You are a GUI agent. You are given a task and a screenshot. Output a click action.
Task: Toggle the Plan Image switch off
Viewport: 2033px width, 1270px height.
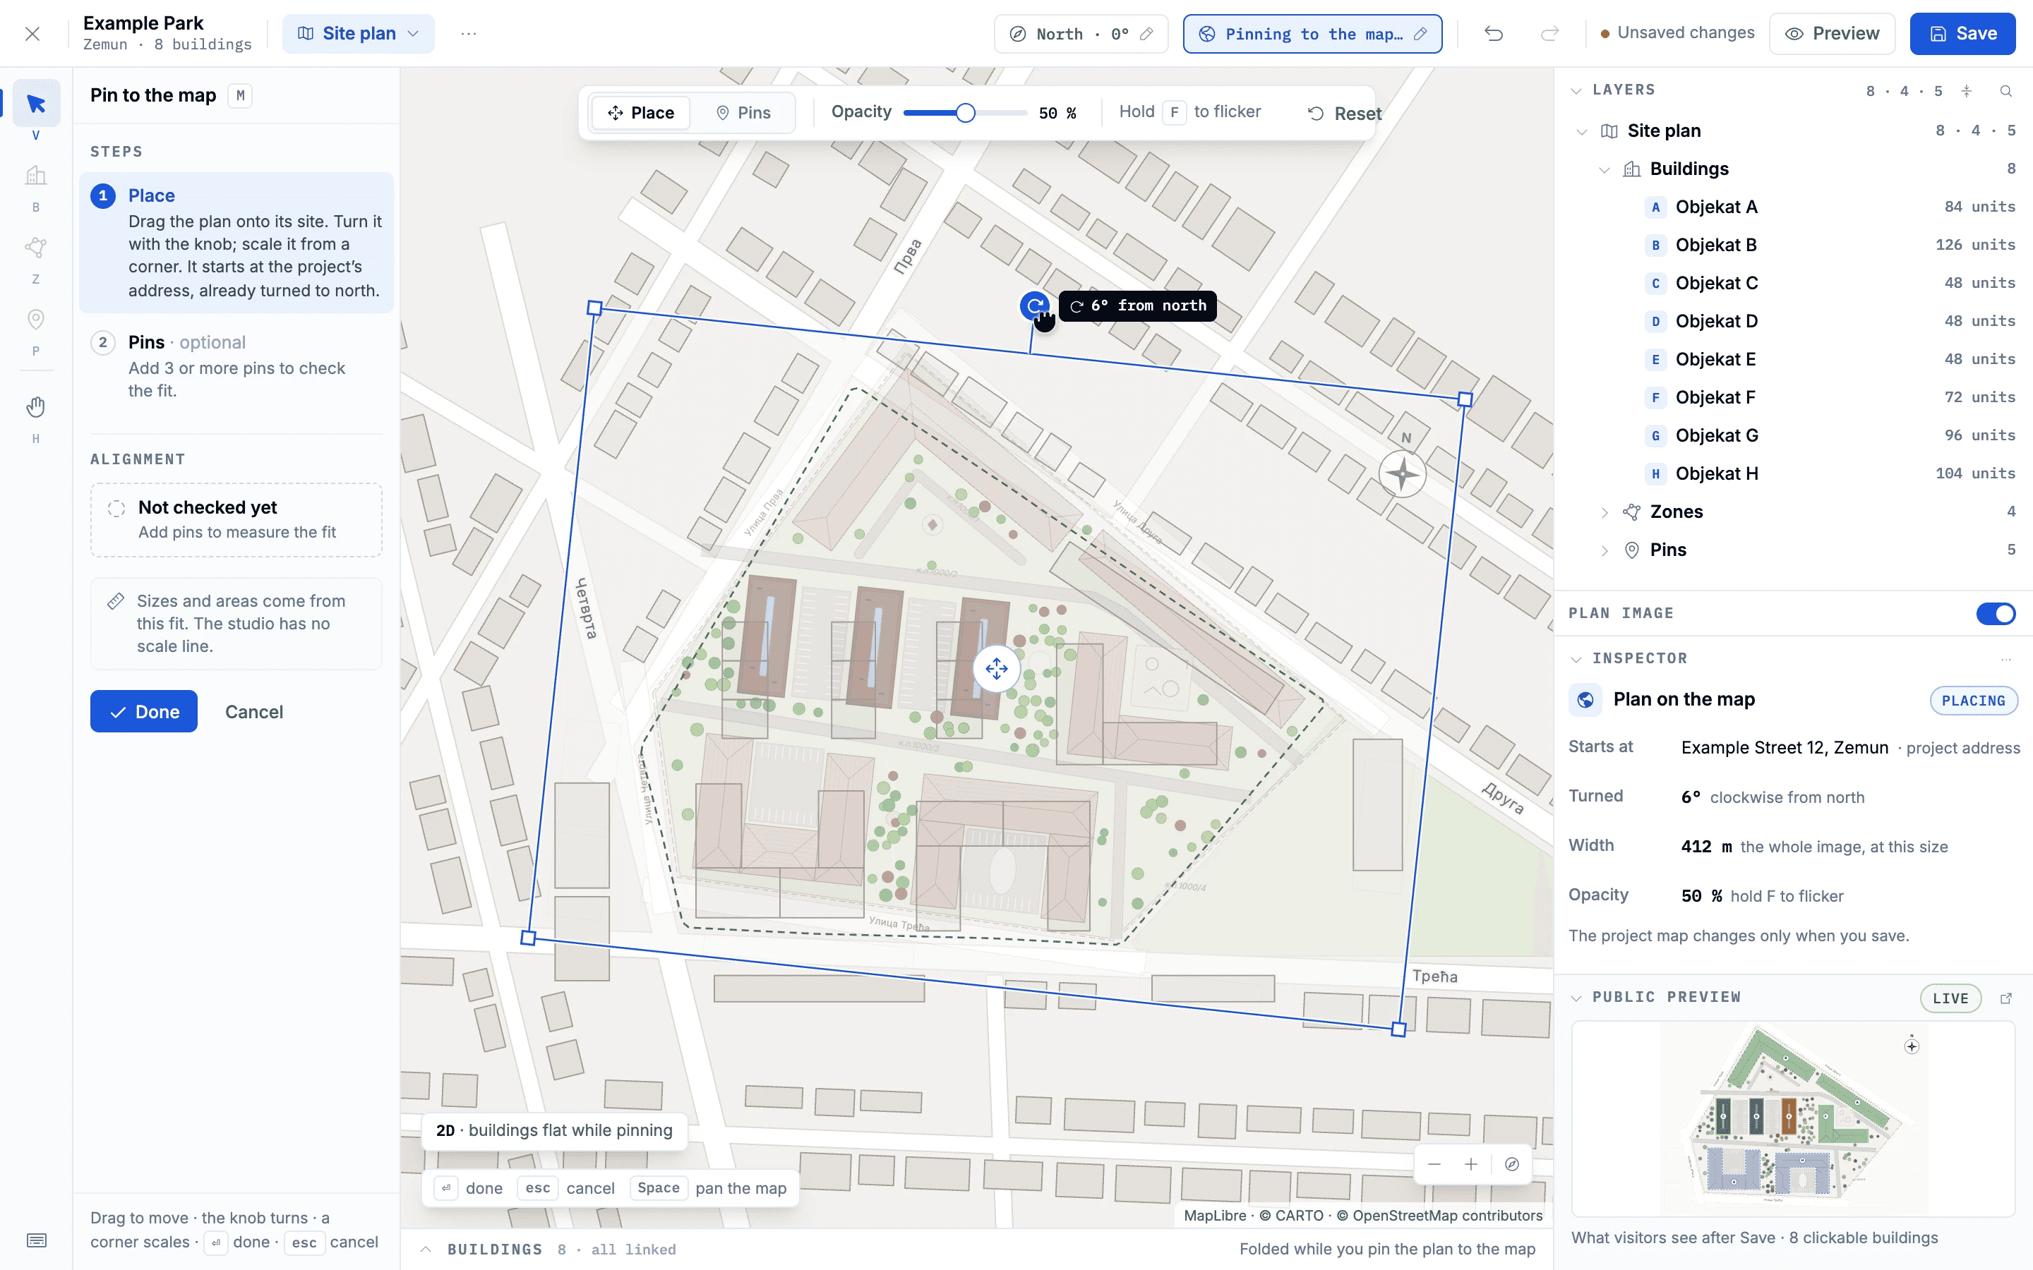click(1996, 614)
